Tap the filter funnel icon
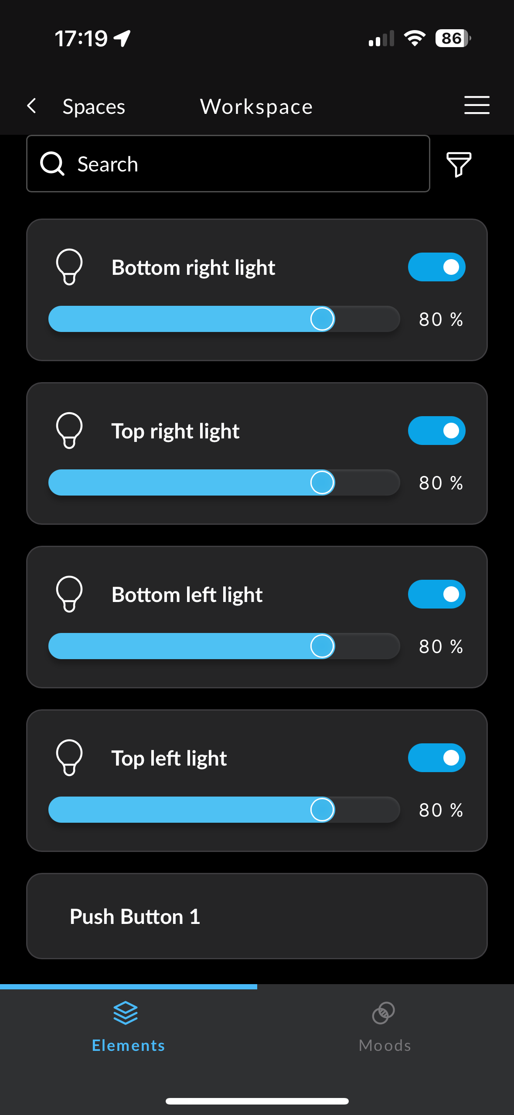514x1115 pixels. pyautogui.click(x=459, y=164)
